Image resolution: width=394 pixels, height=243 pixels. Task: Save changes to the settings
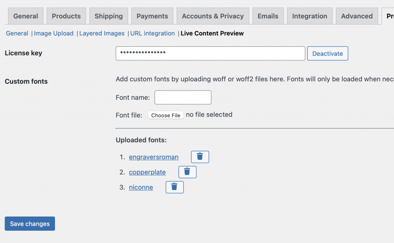(x=30, y=223)
